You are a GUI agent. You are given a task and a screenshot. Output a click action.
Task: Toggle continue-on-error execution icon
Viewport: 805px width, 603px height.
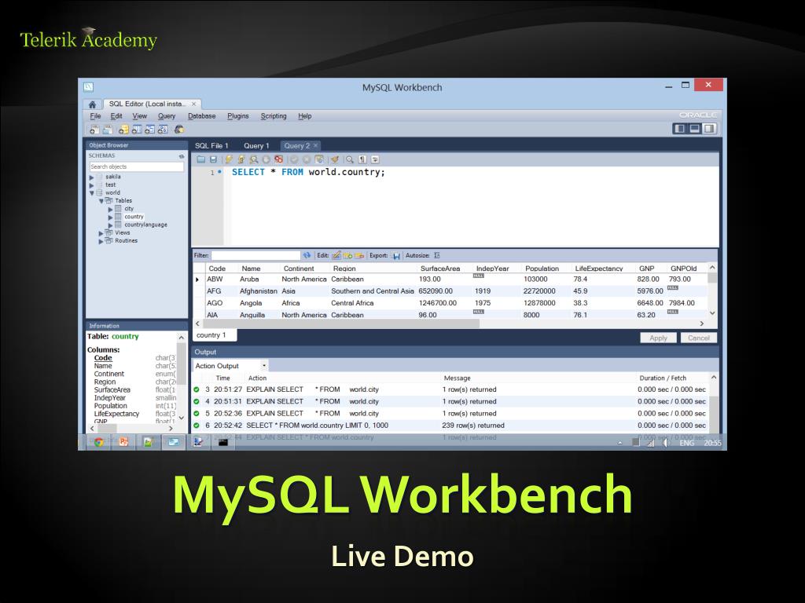[278, 159]
